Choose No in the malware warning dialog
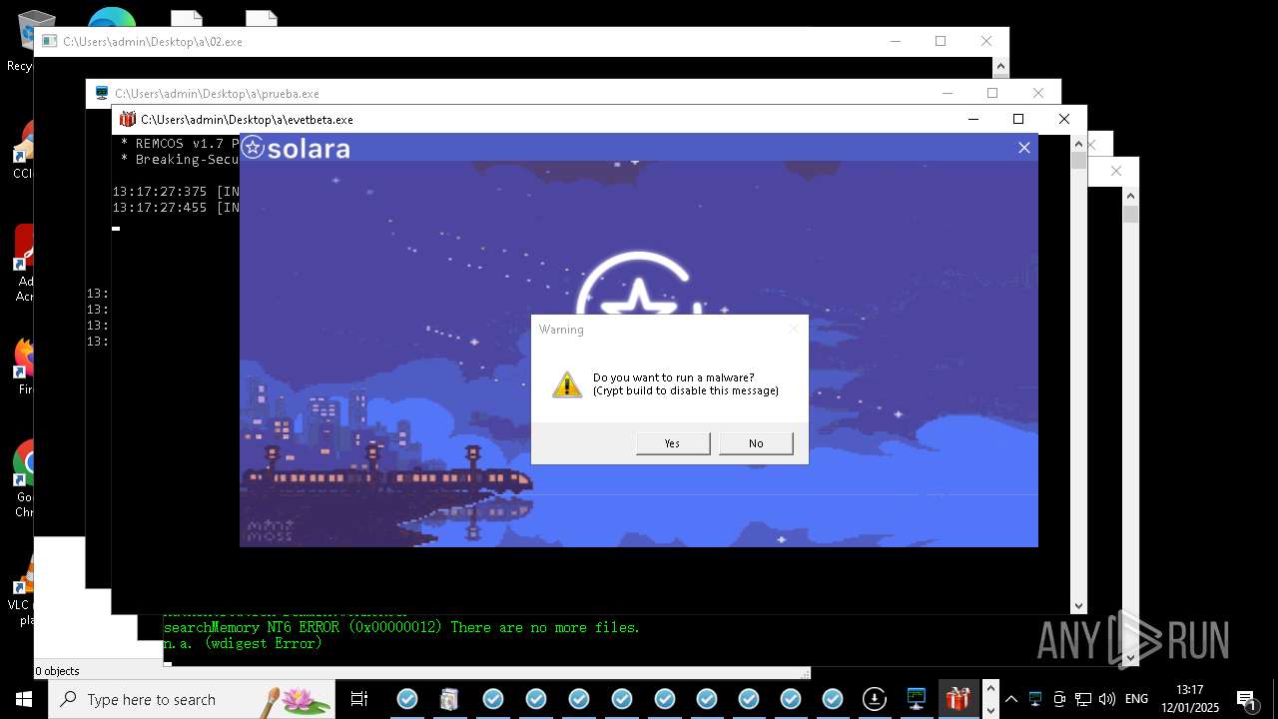The width and height of the screenshot is (1278, 719). pyautogui.click(x=756, y=443)
